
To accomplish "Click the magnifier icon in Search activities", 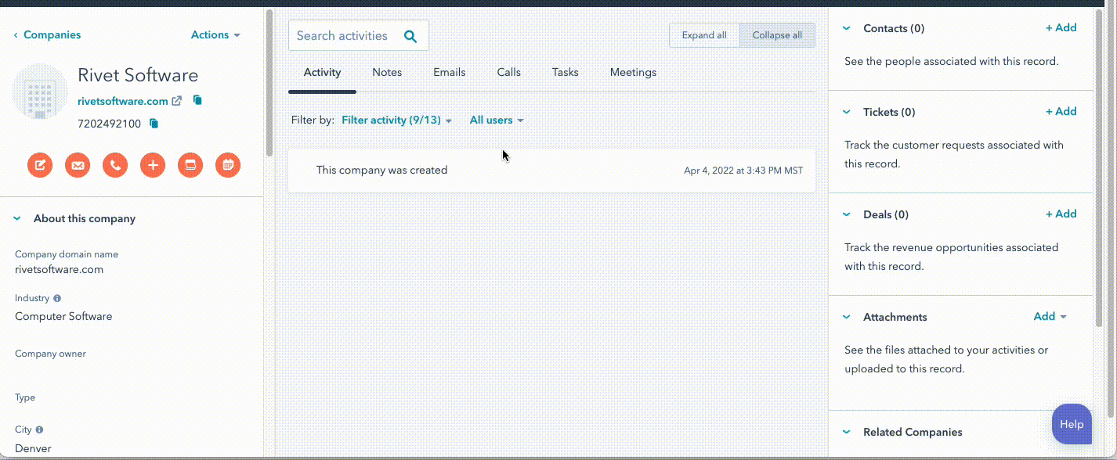I will [410, 36].
